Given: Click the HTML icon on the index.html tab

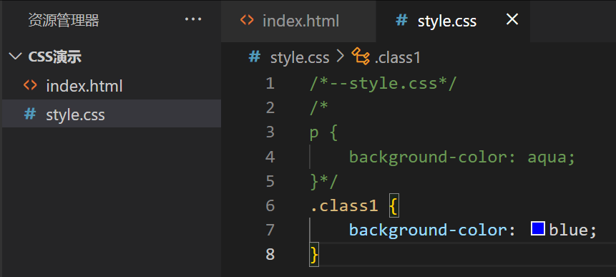Looking at the screenshot, I should pyautogui.click(x=247, y=19).
